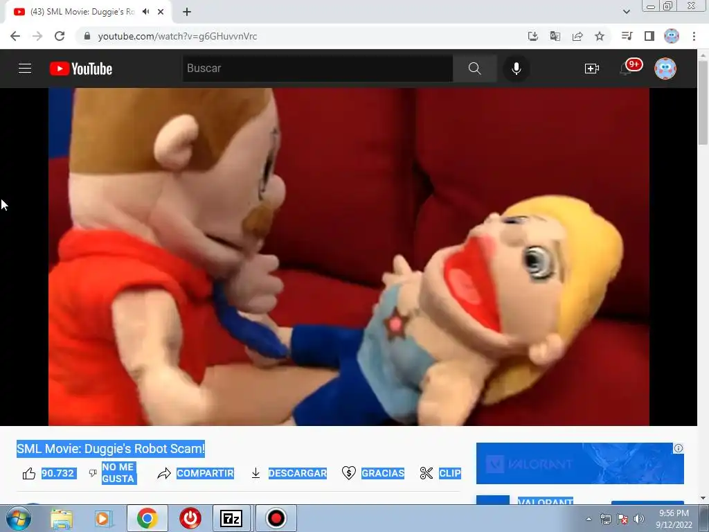Open the Chrome three-dot menu
Viewport: 709px width, 532px height.
[x=694, y=36]
